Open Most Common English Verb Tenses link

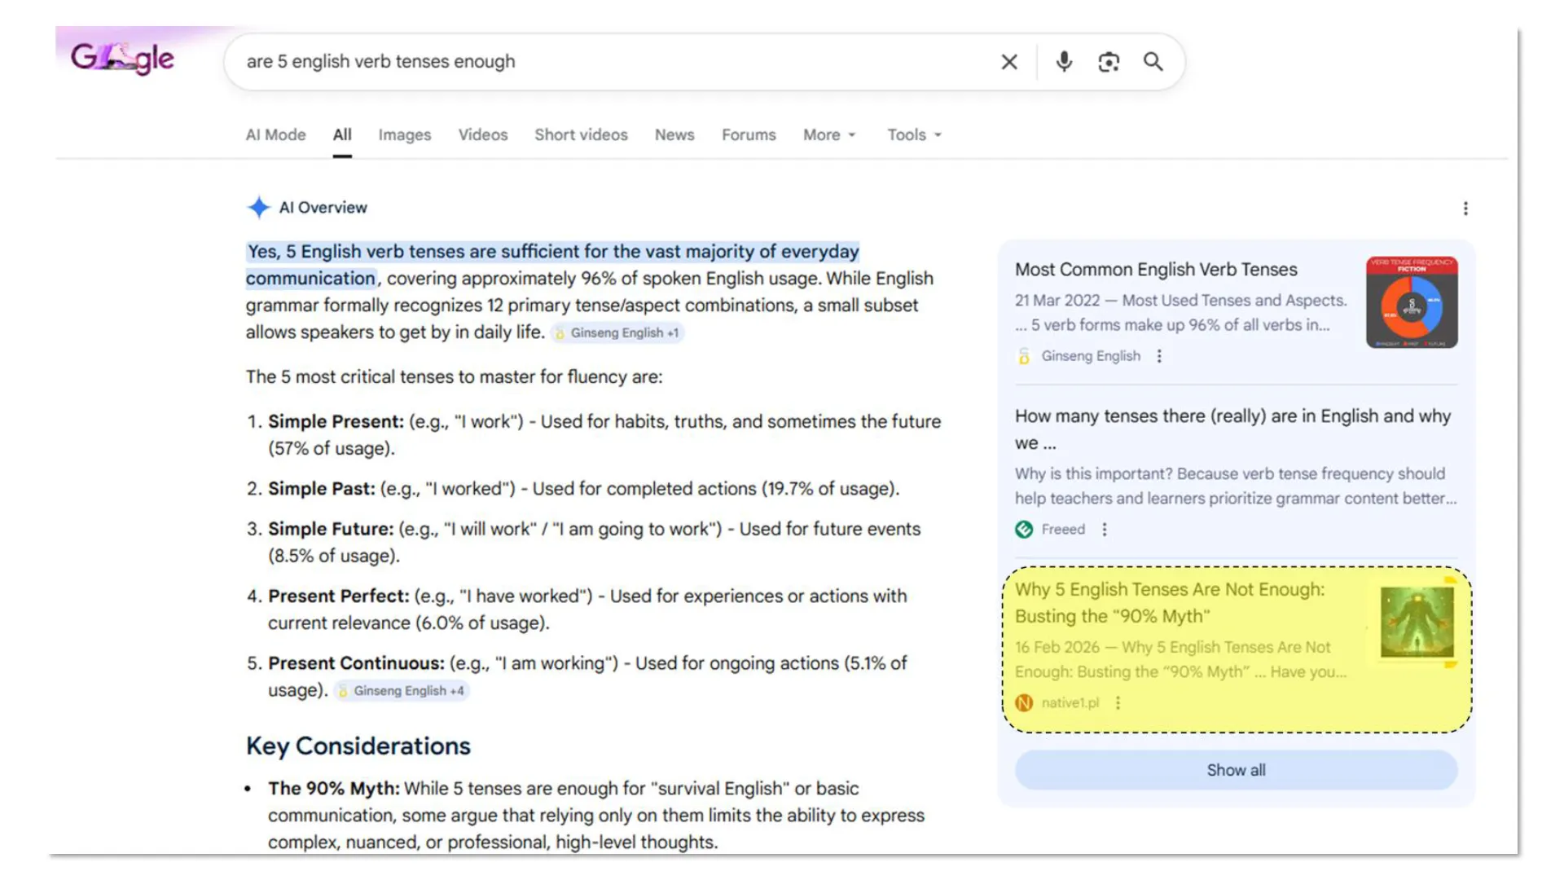coord(1156,270)
